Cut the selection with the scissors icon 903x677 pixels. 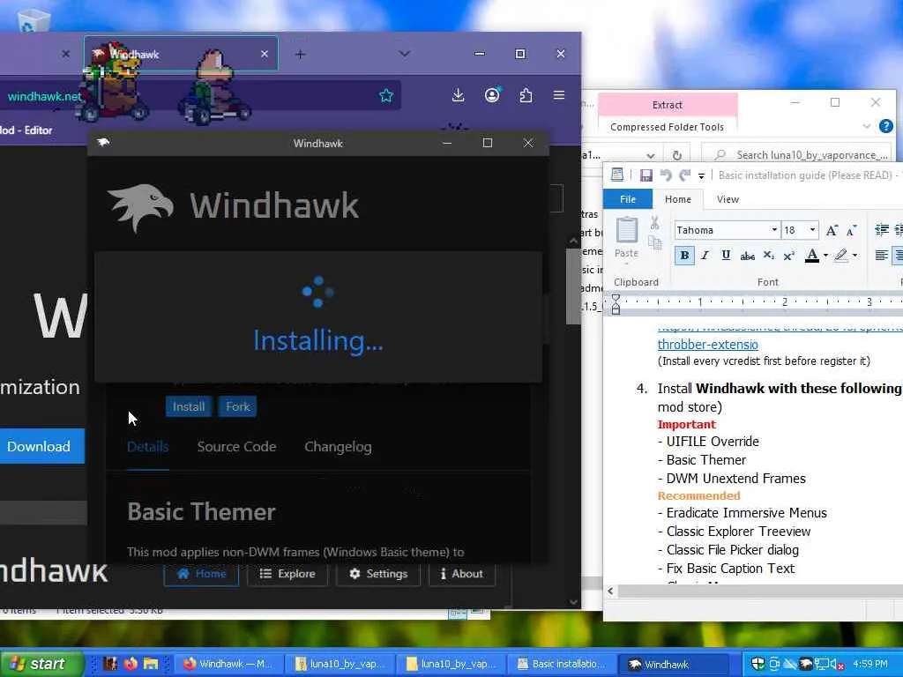pos(655,223)
